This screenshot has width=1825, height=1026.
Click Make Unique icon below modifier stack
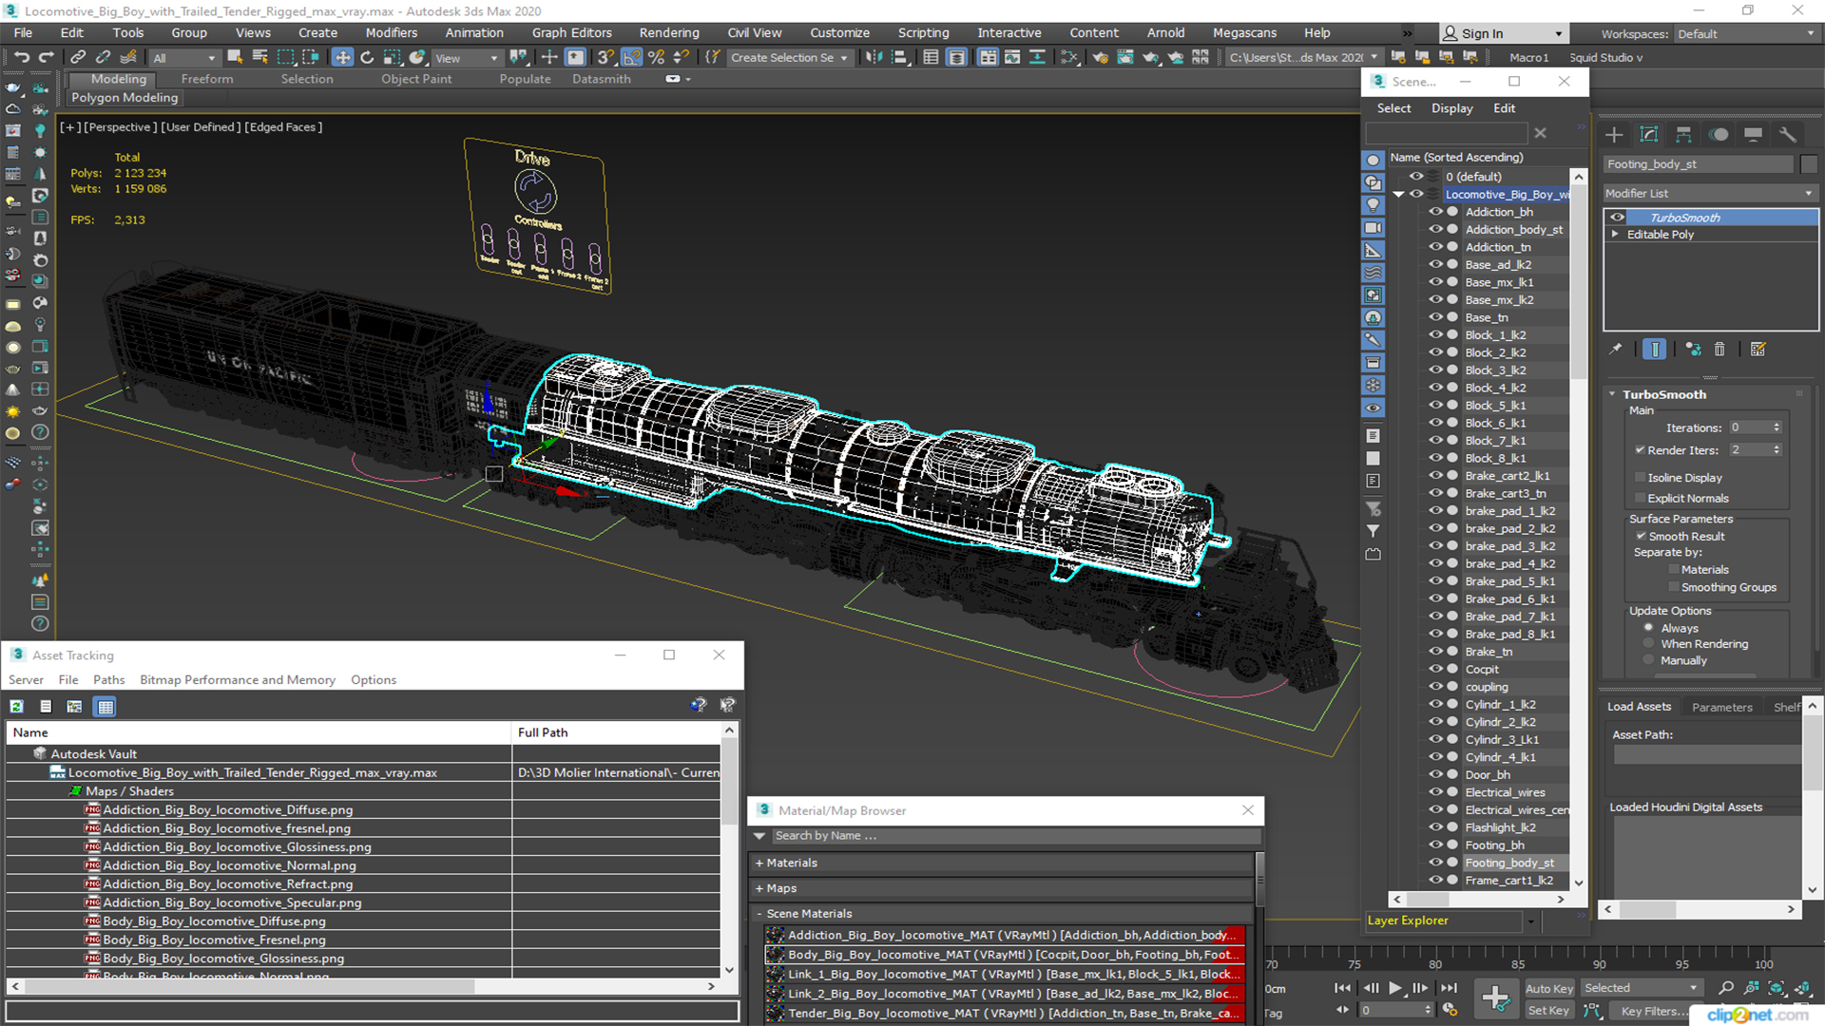(x=1693, y=350)
